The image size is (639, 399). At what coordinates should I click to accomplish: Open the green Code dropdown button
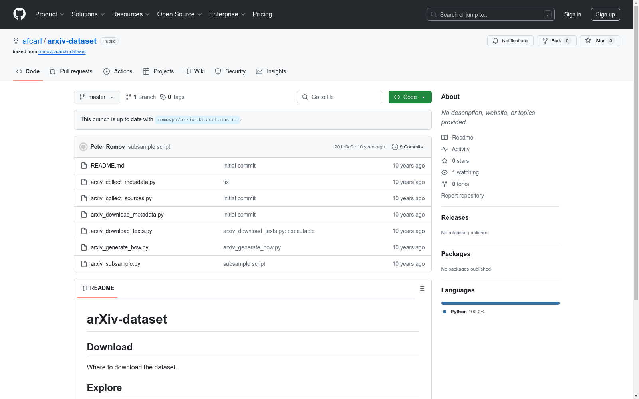[x=410, y=97]
